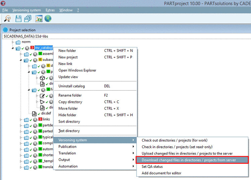Select Rename folder
Image resolution: width=251 pixels, height=180 pixels.
(x=95, y=96)
